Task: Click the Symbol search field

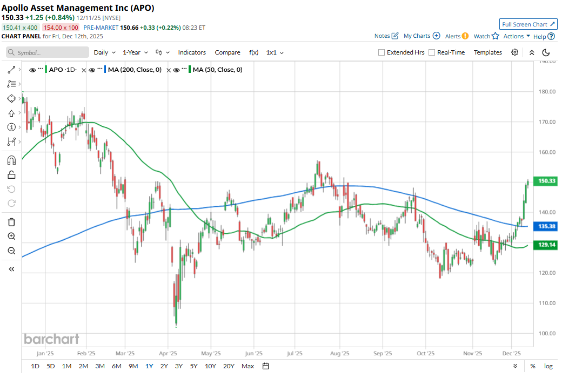Action: [48, 52]
